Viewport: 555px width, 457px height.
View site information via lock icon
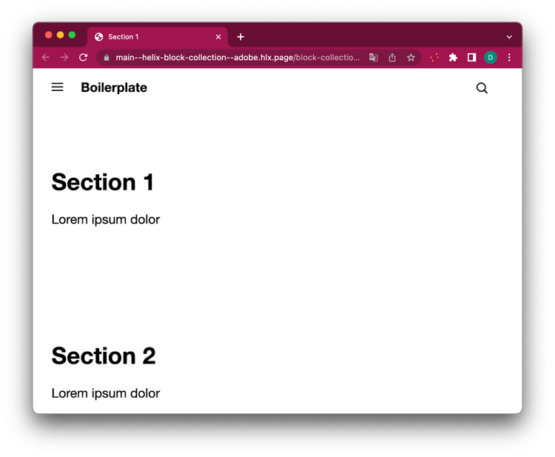[x=107, y=57]
